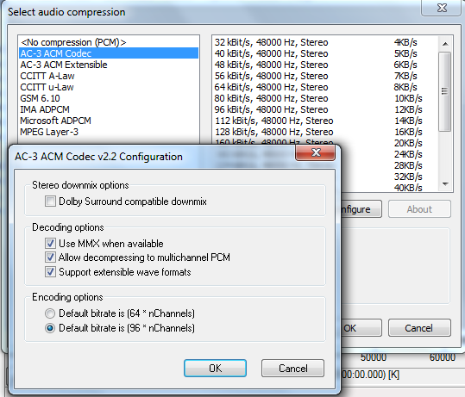The image size is (465, 397).
Task: Select GSM 6.10 codec
Action: pos(109,98)
